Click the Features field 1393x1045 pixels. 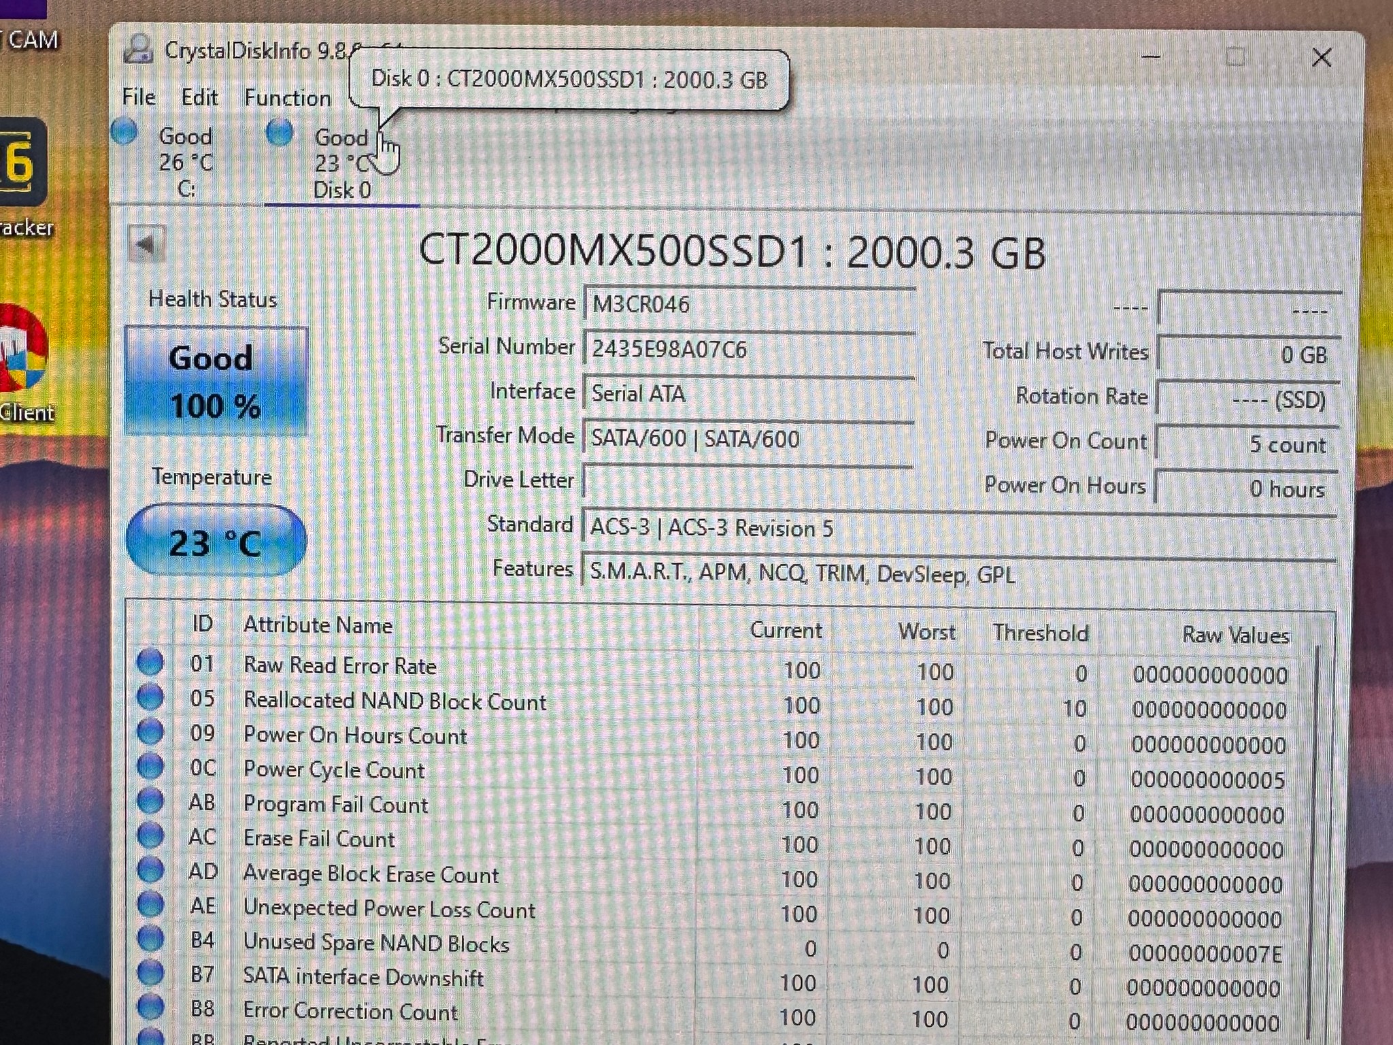pyautogui.click(x=959, y=574)
